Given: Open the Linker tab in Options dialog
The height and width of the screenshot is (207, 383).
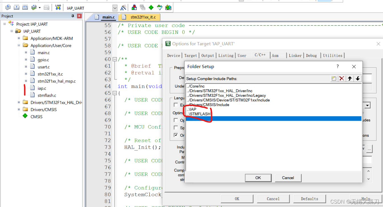Looking at the screenshot, I should coord(295,56).
